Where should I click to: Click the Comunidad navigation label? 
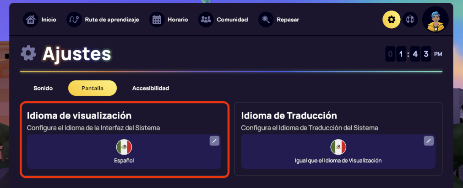(x=232, y=20)
